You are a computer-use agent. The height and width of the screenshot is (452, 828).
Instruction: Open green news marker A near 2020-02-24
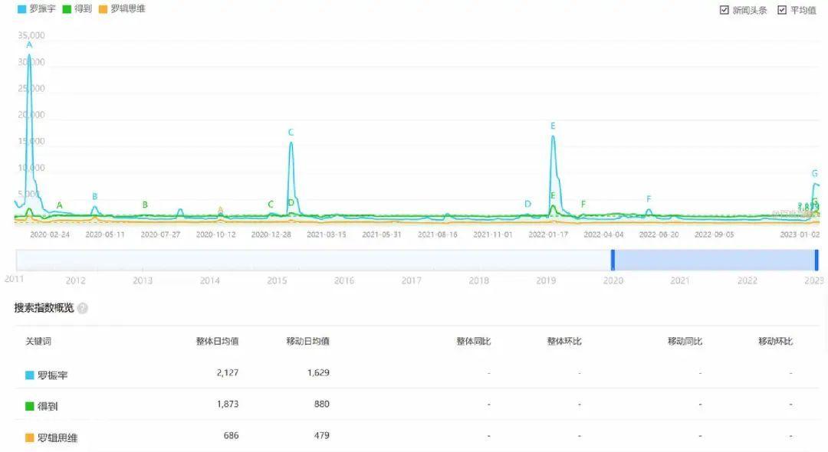pyautogui.click(x=60, y=205)
